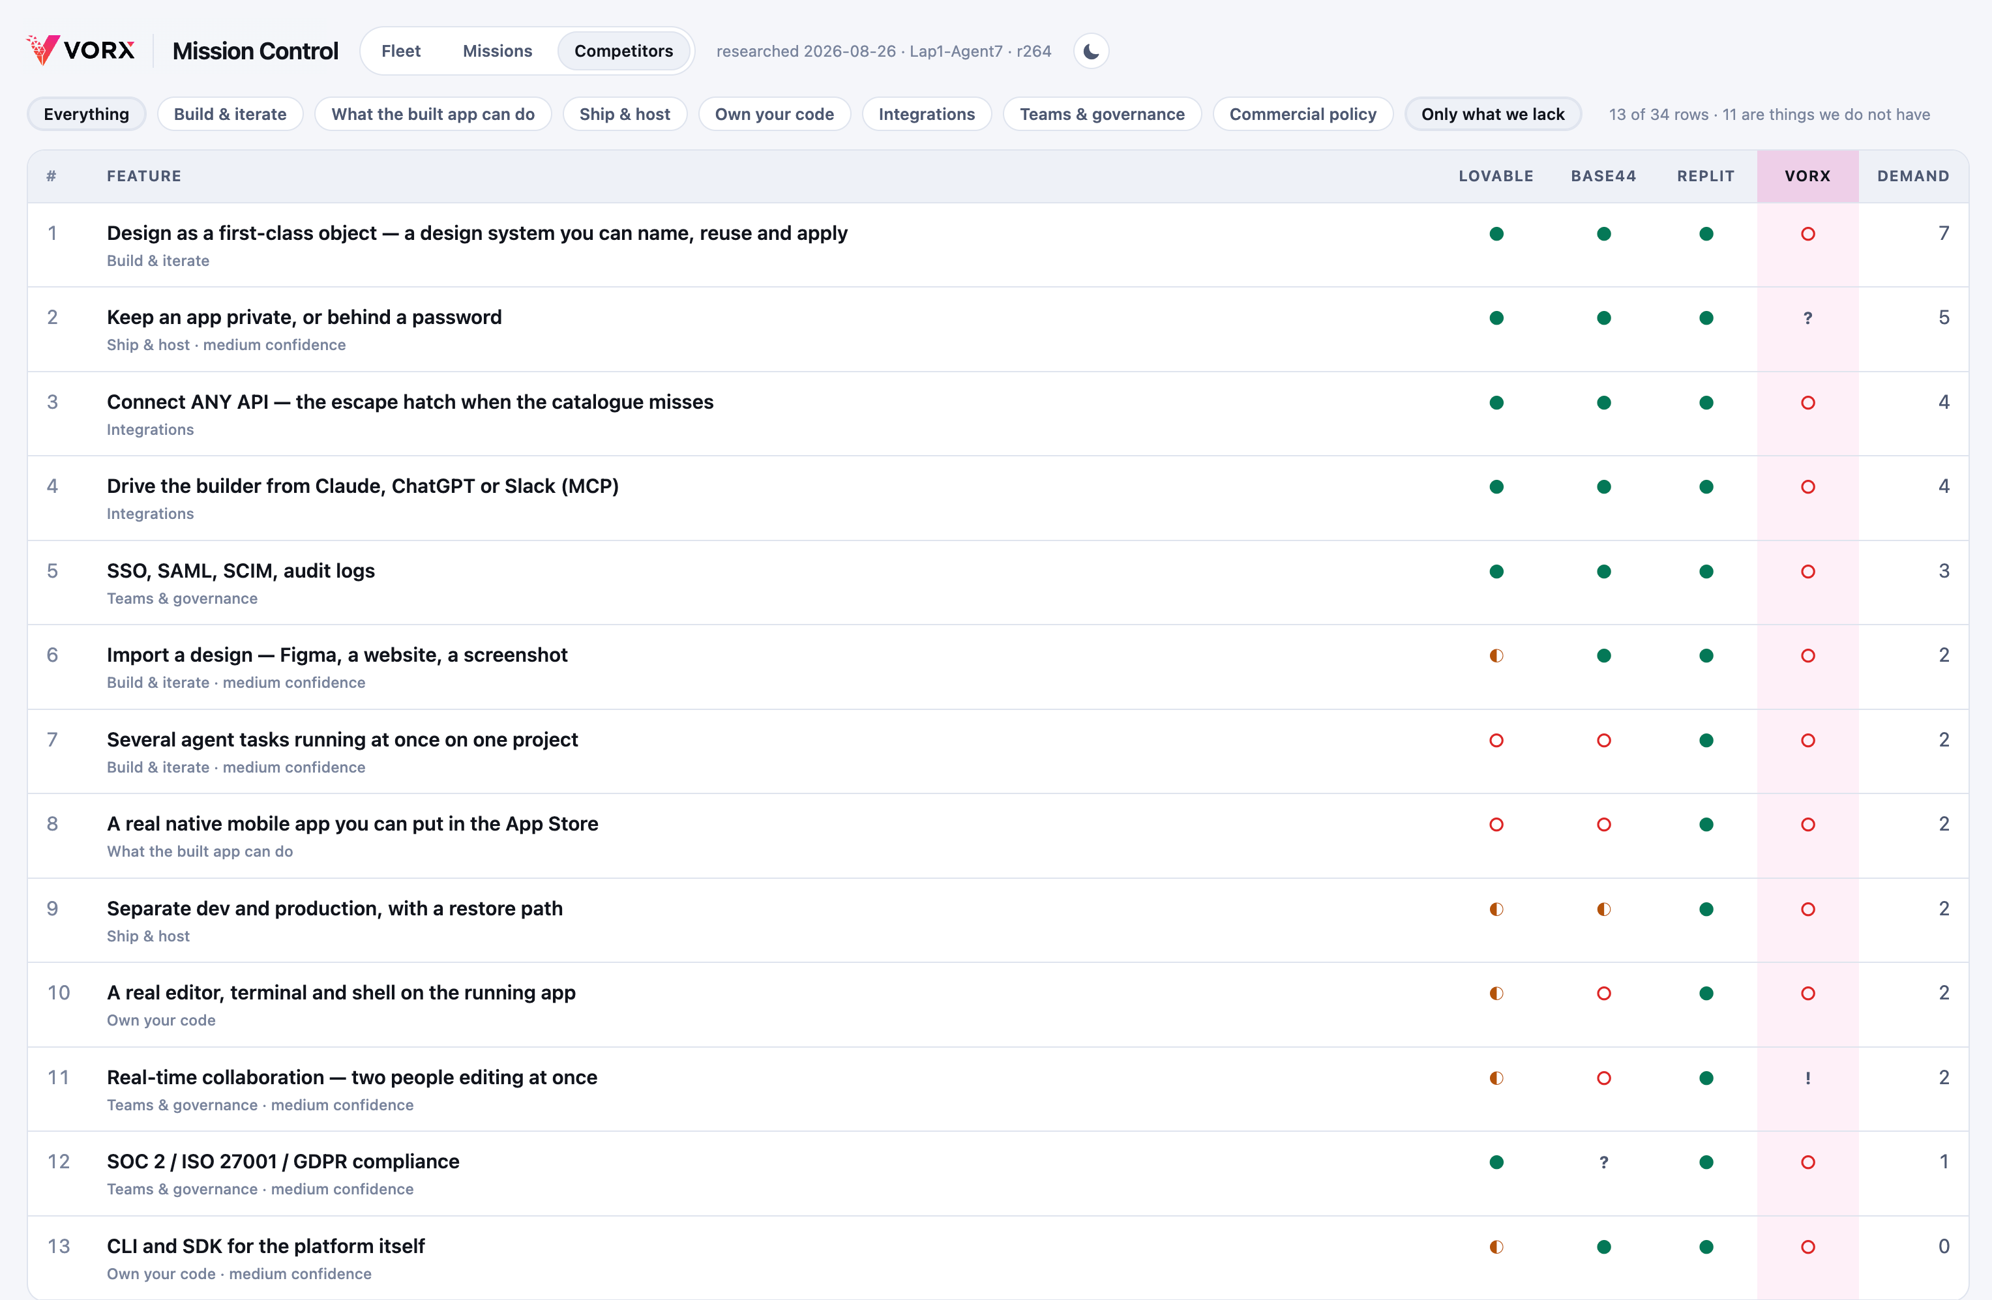1992x1300 pixels.
Task: Click the BASE44 column header
Action: click(1603, 176)
